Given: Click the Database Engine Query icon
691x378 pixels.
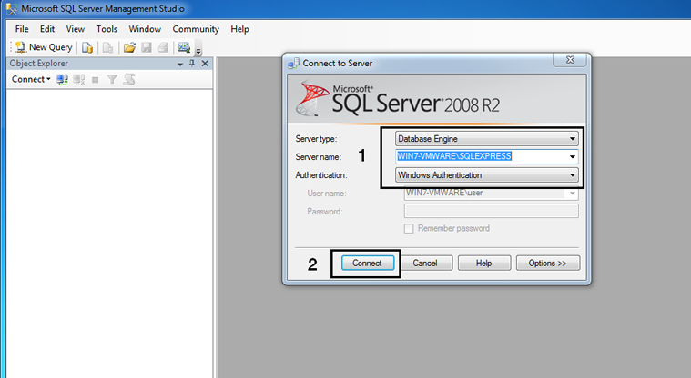Looking at the screenshot, I should (x=87, y=47).
